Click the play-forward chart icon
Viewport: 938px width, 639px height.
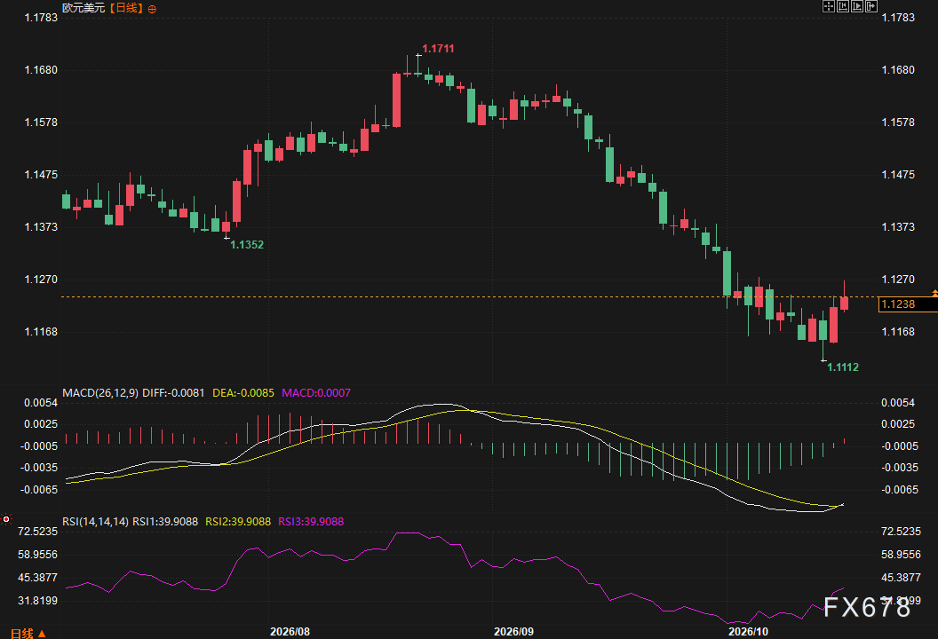pyautogui.click(x=857, y=6)
